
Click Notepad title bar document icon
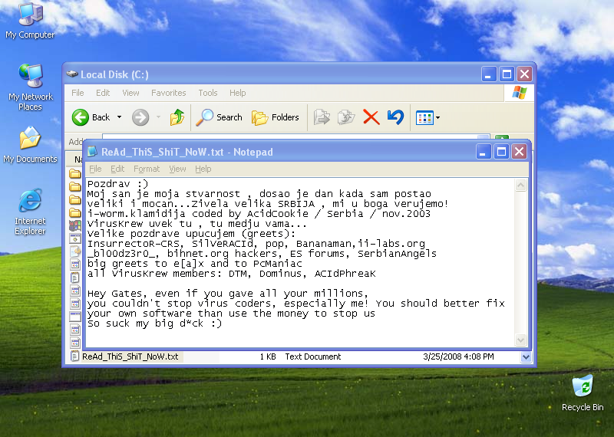pyautogui.click(x=92, y=151)
